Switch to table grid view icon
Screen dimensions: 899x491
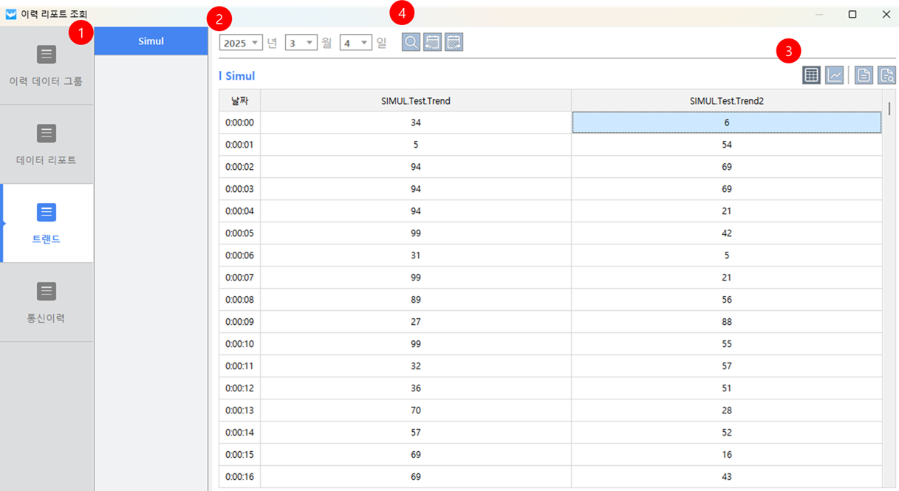pyautogui.click(x=812, y=75)
